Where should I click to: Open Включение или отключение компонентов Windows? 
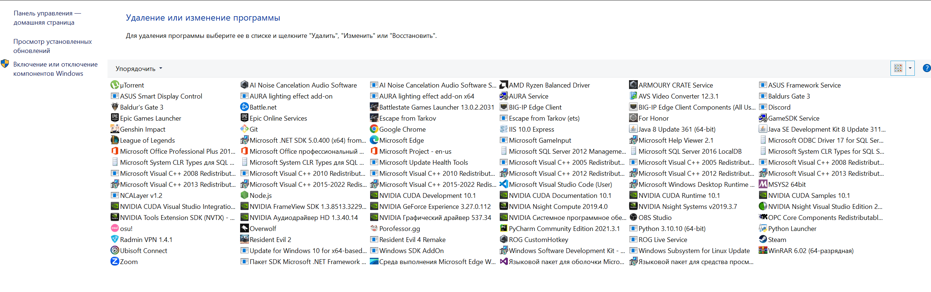pos(56,69)
